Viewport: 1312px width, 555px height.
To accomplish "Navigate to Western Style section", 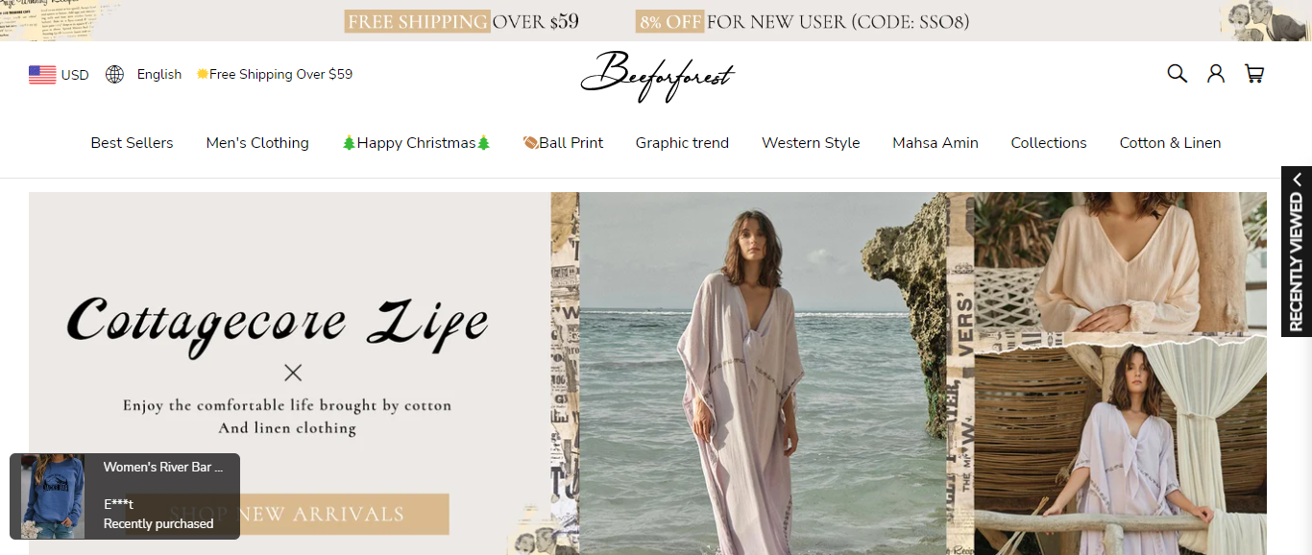I will click(x=810, y=143).
